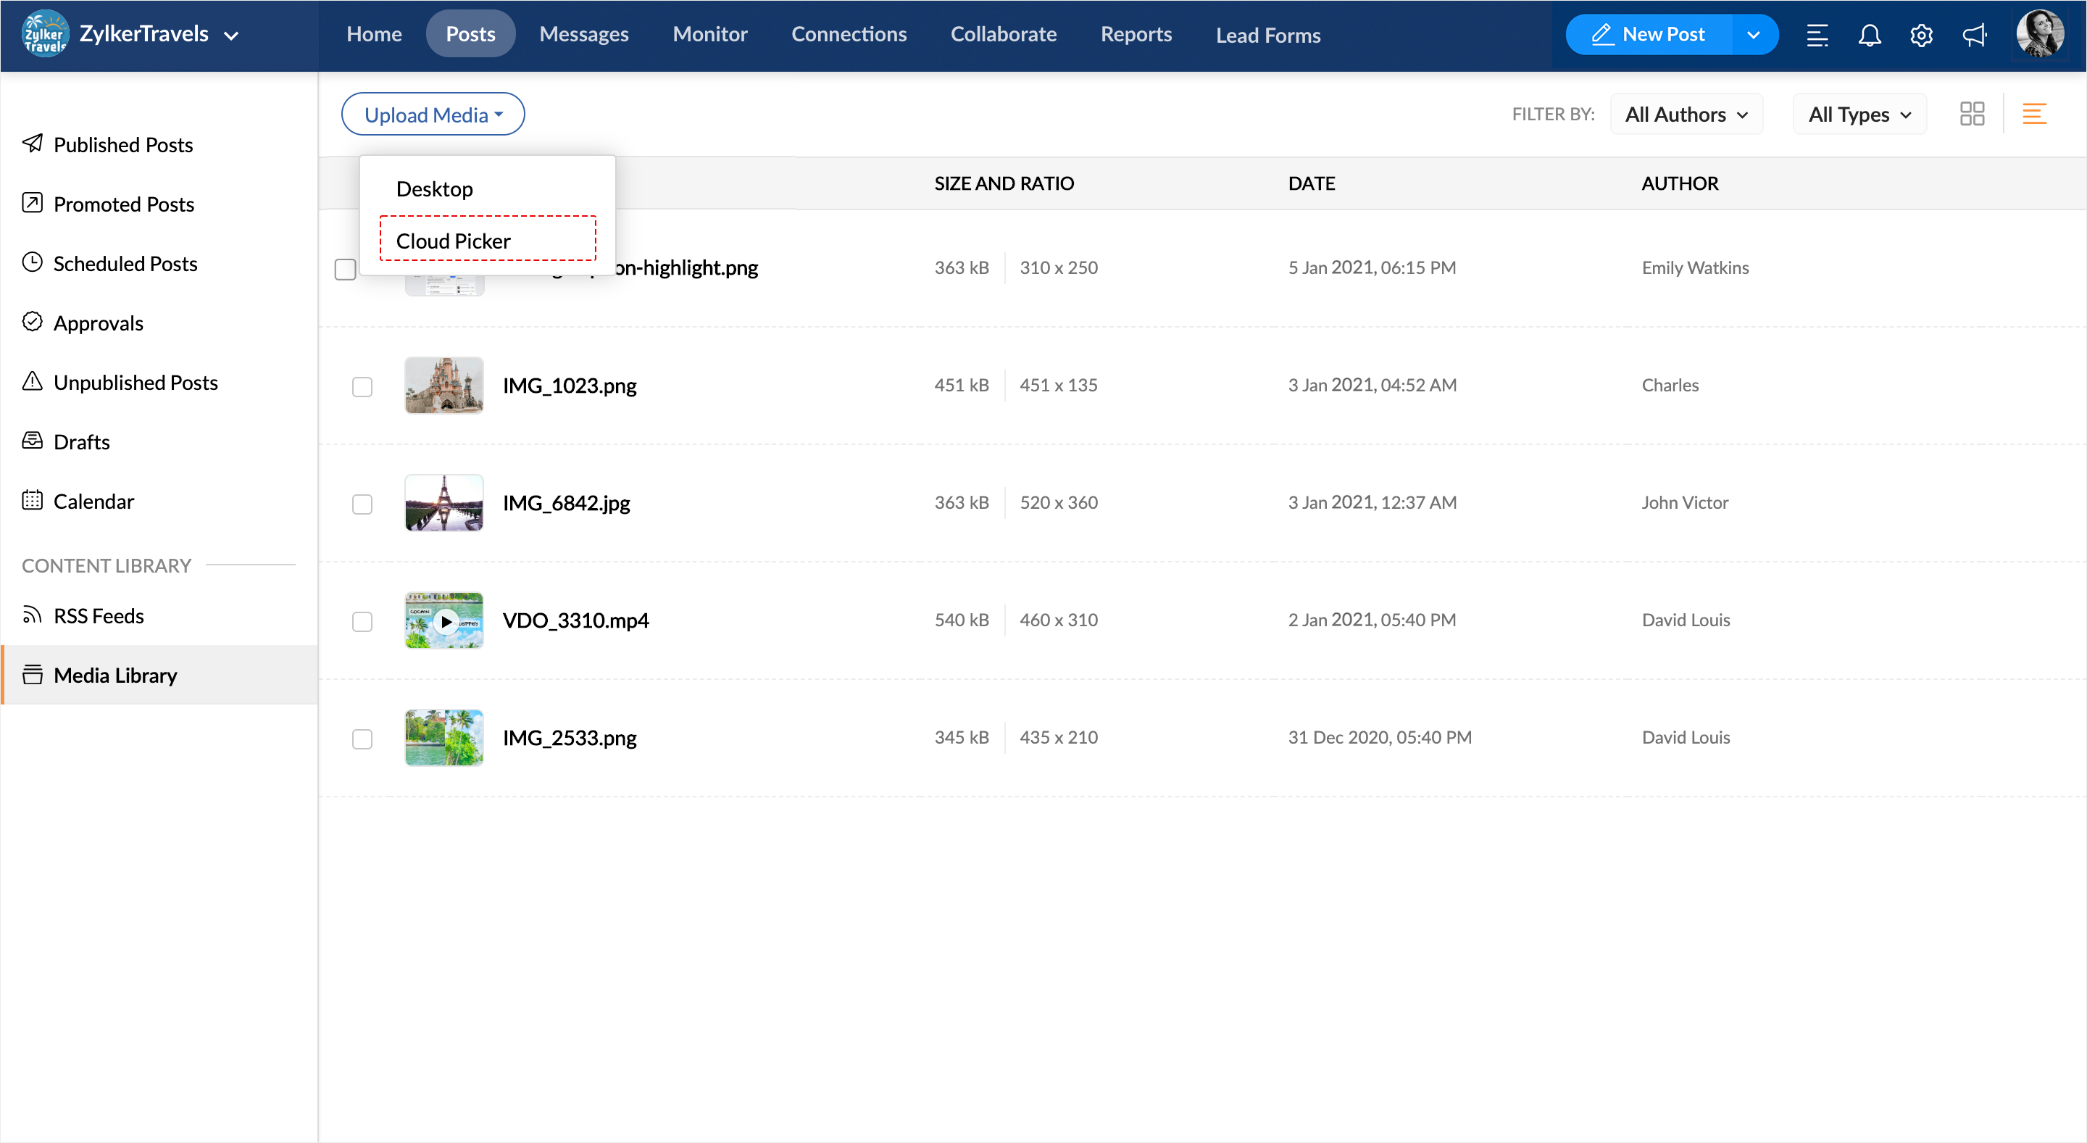
Task: Check the IMG_1023.png checkbox
Action: [x=362, y=386]
